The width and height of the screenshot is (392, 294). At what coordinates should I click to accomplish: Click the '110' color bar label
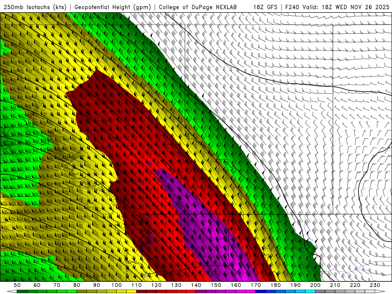pyautogui.click(x=136, y=285)
